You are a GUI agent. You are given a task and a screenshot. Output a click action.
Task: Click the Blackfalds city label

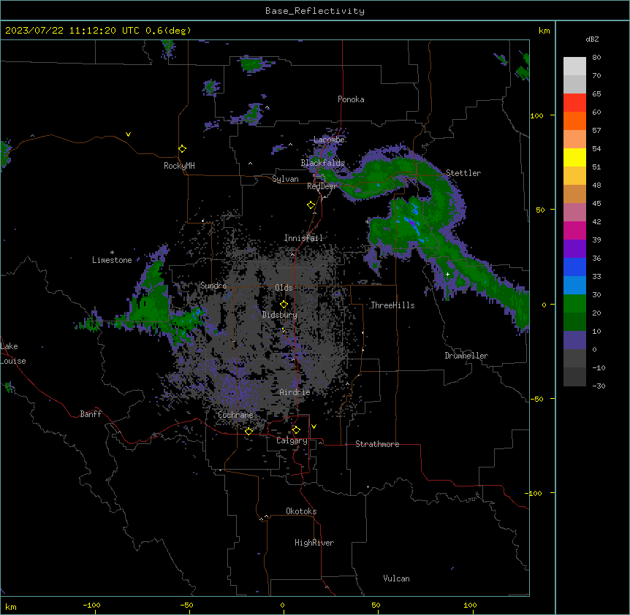tap(322, 163)
